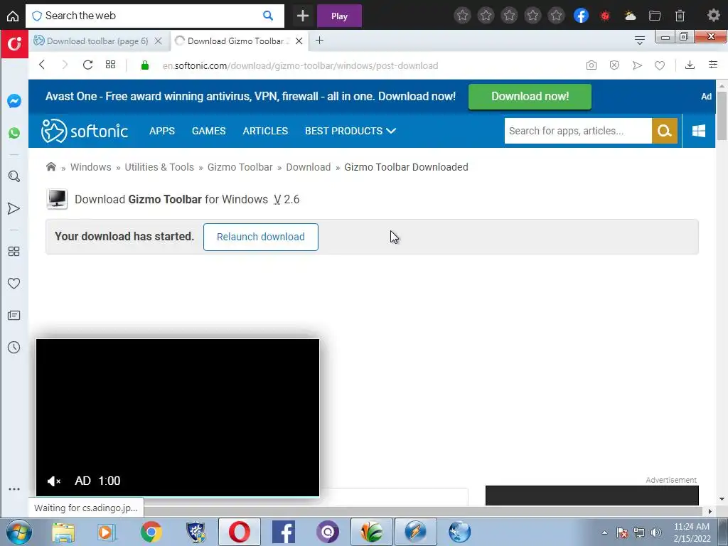Open Chrome from the taskbar

pyautogui.click(x=151, y=532)
